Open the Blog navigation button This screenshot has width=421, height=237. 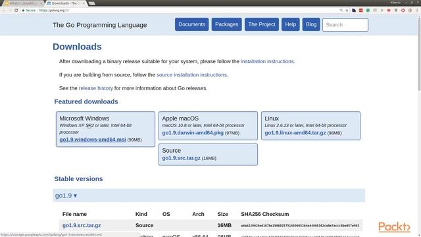pyautogui.click(x=311, y=24)
